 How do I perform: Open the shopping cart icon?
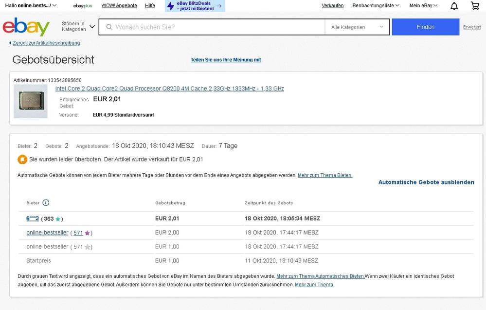(x=475, y=6)
